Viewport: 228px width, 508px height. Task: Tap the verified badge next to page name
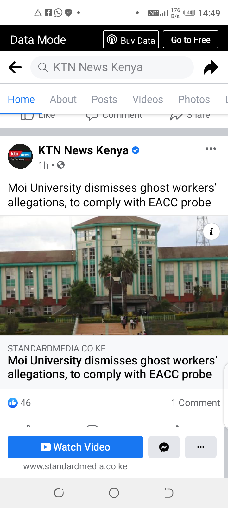[136, 150]
